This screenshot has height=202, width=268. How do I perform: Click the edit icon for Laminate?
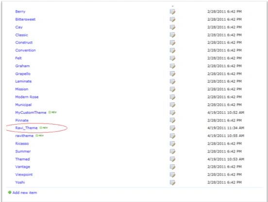coord(172,81)
